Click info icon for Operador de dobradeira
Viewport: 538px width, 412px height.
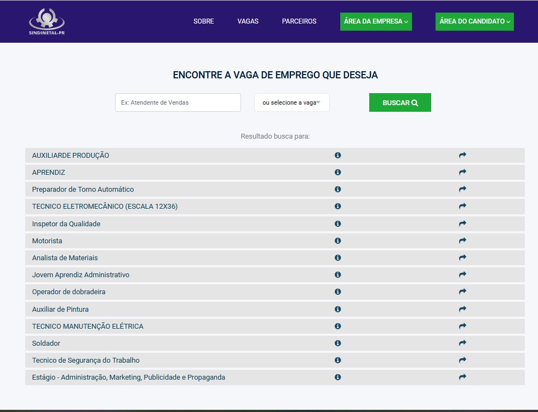337,291
